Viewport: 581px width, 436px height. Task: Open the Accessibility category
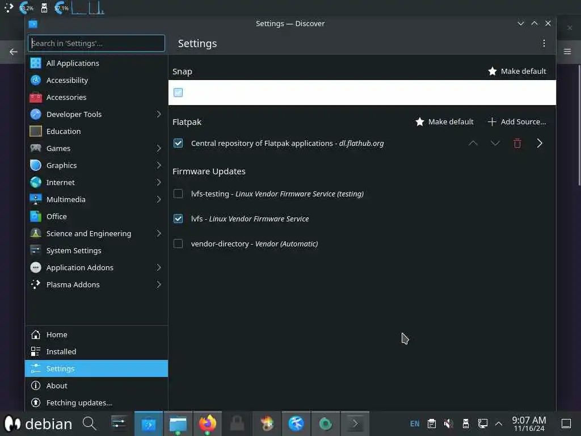(96, 80)
